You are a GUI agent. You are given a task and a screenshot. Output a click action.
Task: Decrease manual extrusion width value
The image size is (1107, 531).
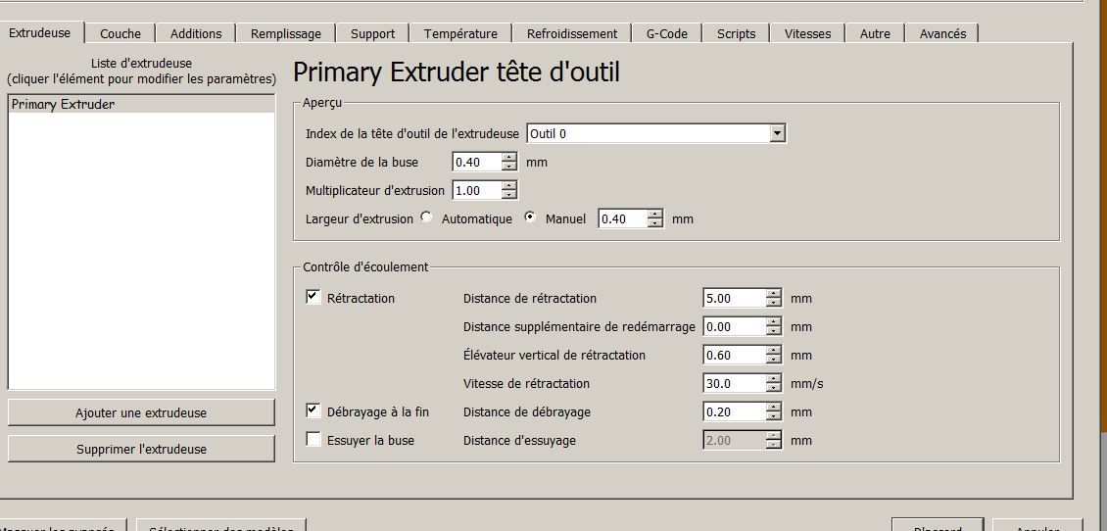click(x=655, y=223)
